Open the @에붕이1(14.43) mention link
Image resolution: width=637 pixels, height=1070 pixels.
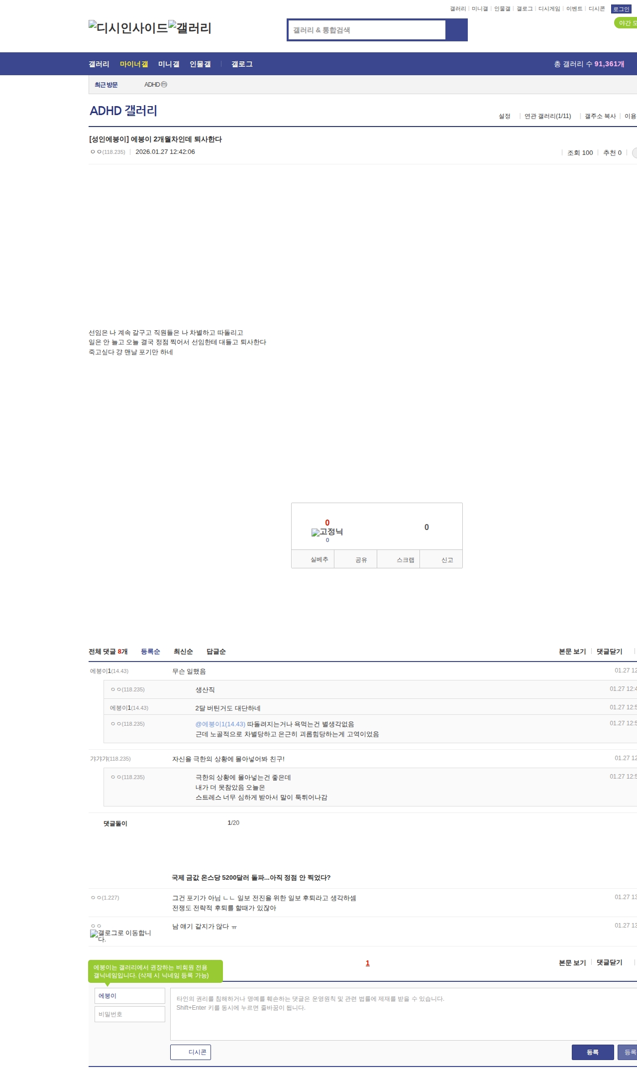click(220, 724)
